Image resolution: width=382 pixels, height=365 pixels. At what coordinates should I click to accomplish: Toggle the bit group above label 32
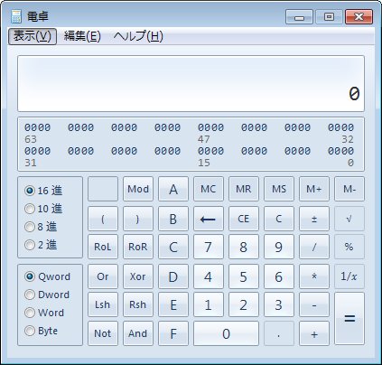pyautogui.click(x=341, y=127)
